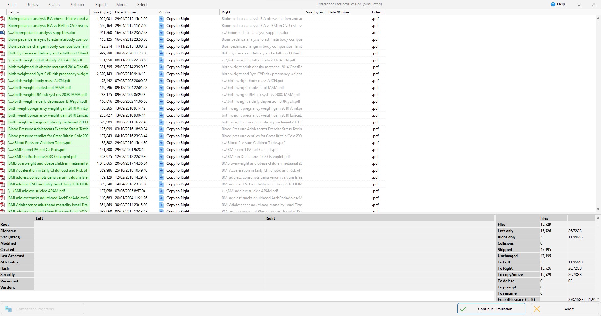
Task: Click the Copy to Right arrow for birth weight cholesterol JAMA.pdf
Action: click(161, 88)
